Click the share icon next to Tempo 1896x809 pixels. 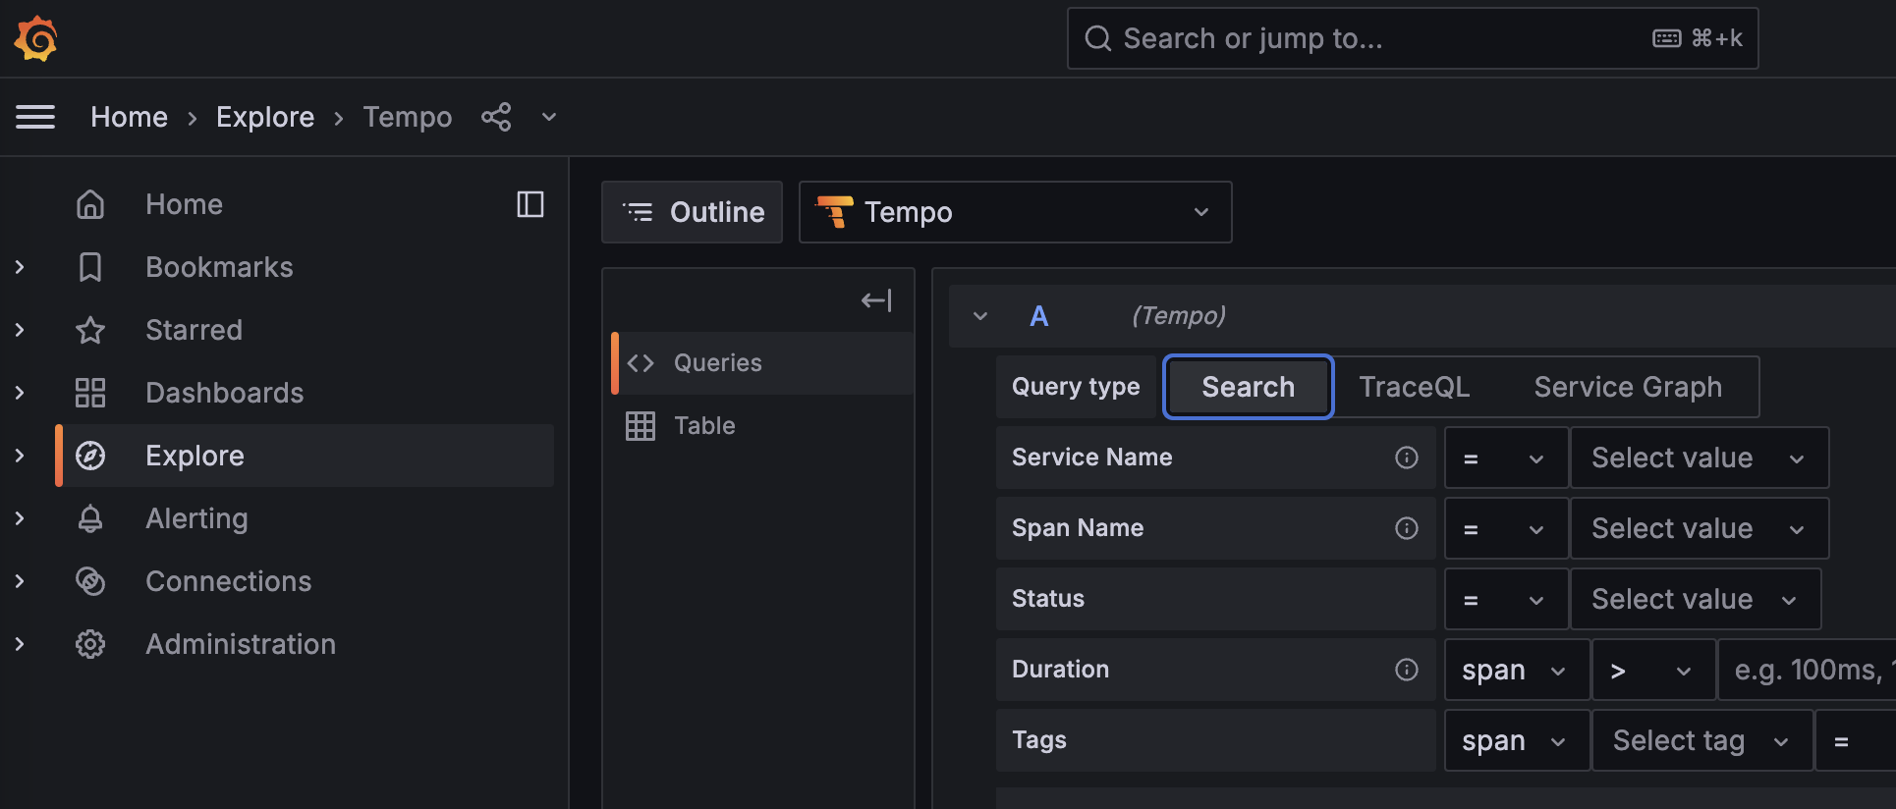point(496,117)
